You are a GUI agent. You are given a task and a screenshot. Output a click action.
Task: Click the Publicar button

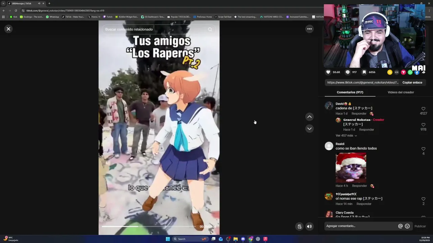[x=420, y=226]
